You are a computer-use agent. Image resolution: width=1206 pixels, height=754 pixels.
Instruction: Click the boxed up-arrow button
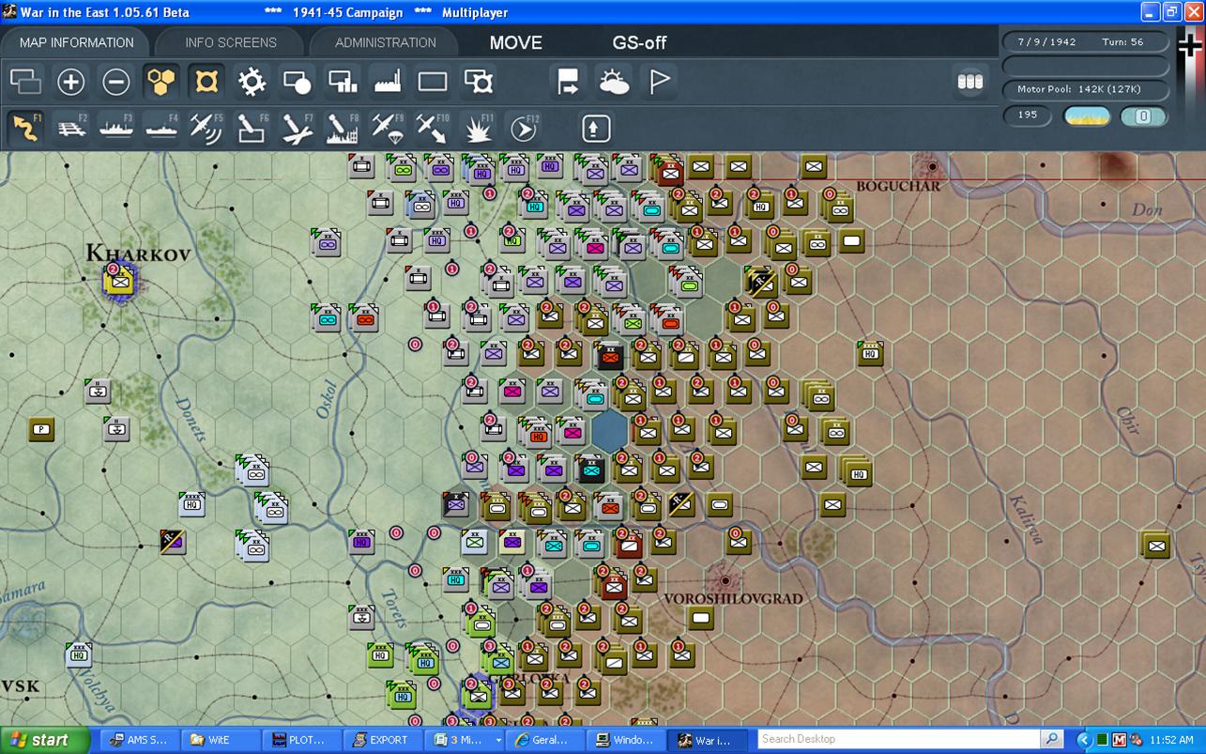(x=596, y=128)
